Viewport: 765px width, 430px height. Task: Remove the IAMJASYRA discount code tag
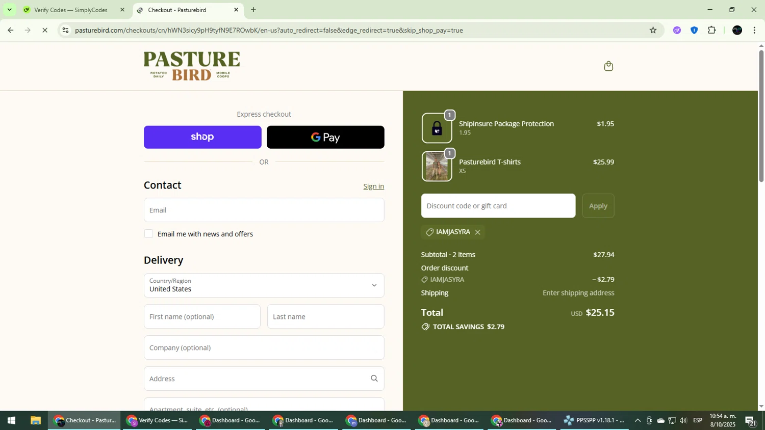point(477,232)
